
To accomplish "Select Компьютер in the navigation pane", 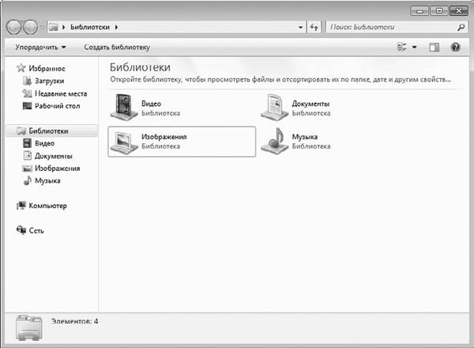I will [47, 206].
